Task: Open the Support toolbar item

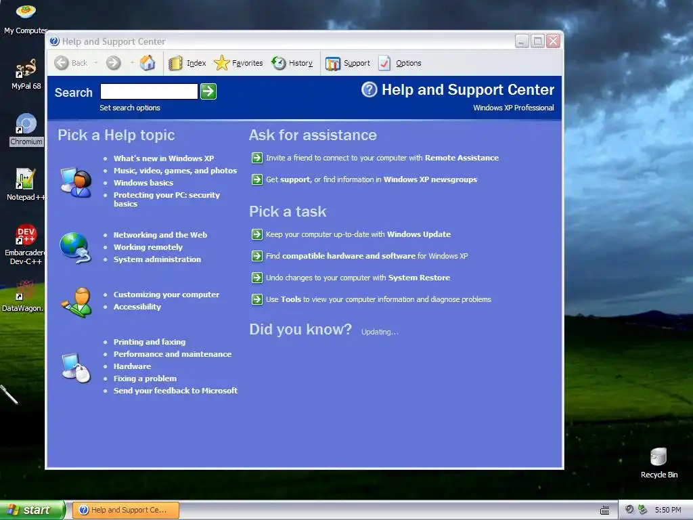Action: coord(348,63)
